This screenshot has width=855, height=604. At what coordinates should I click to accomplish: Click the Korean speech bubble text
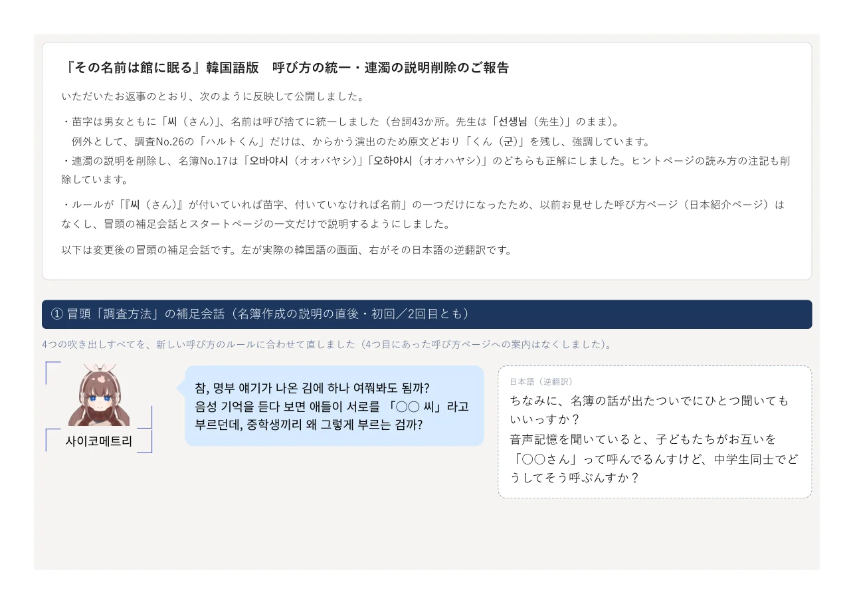pos(332,405)
